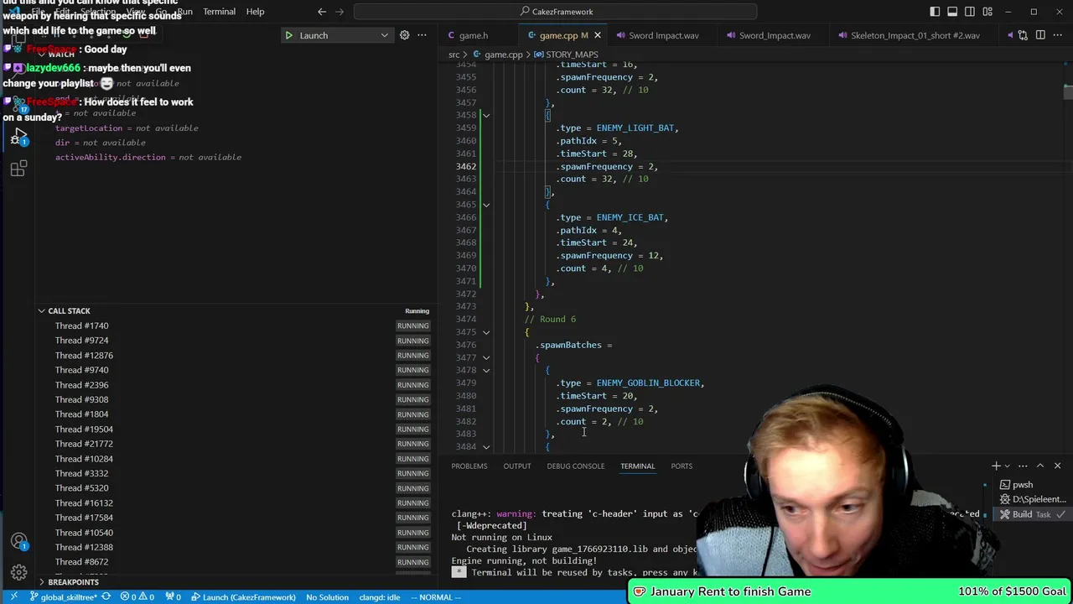Open DEBUG CONSOLE panel tab

(x=575, y=466)
